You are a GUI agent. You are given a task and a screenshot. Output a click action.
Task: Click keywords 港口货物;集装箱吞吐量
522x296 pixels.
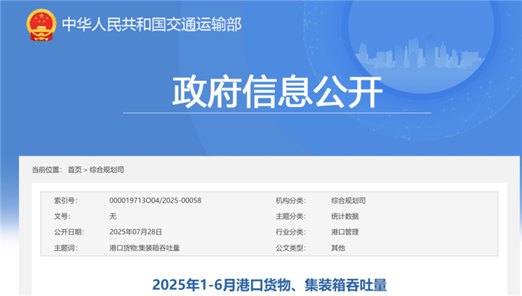pos(144,248)
